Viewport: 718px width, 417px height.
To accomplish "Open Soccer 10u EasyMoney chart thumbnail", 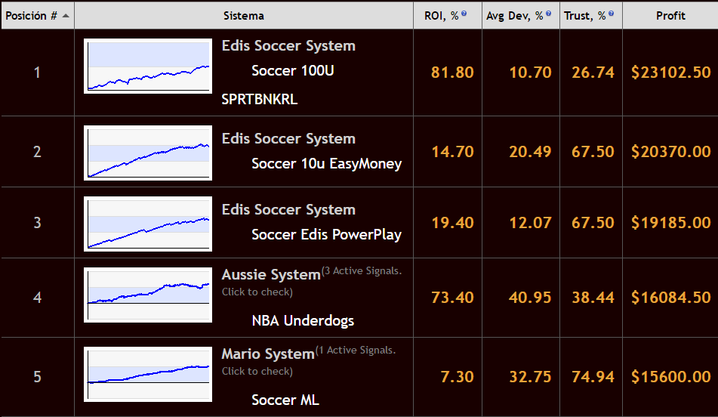I will coord(148,153).
